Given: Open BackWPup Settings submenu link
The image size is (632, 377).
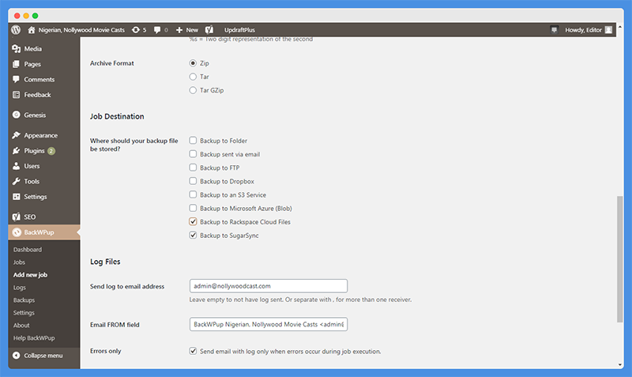Looking at the screenshot, I should [x=24, y=313].
